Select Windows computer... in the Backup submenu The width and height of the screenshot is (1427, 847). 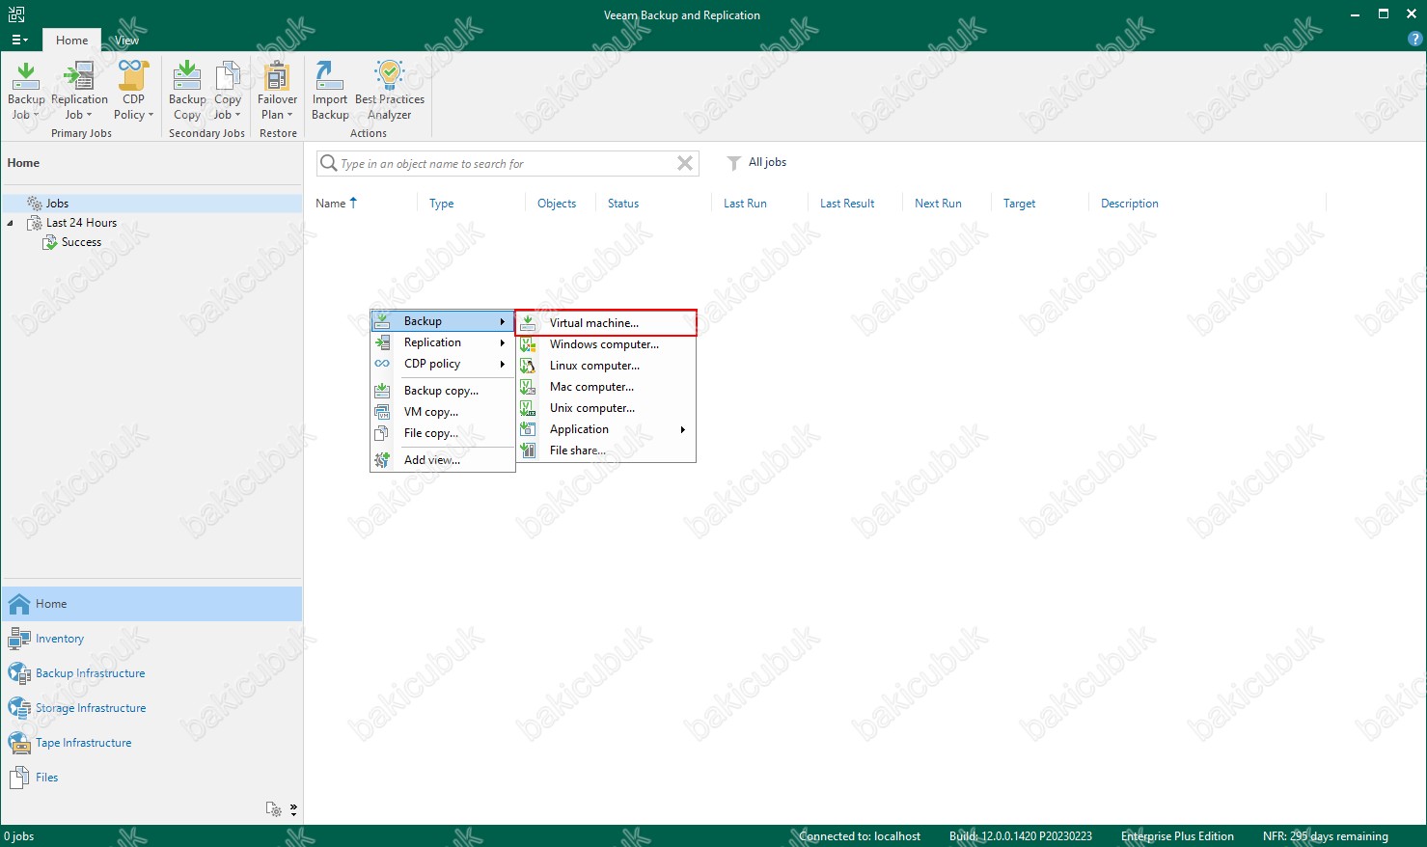pos(606,344)
